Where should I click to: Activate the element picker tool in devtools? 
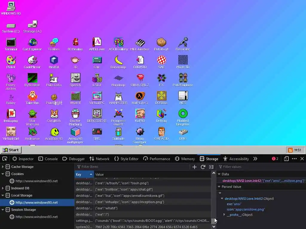5,159
